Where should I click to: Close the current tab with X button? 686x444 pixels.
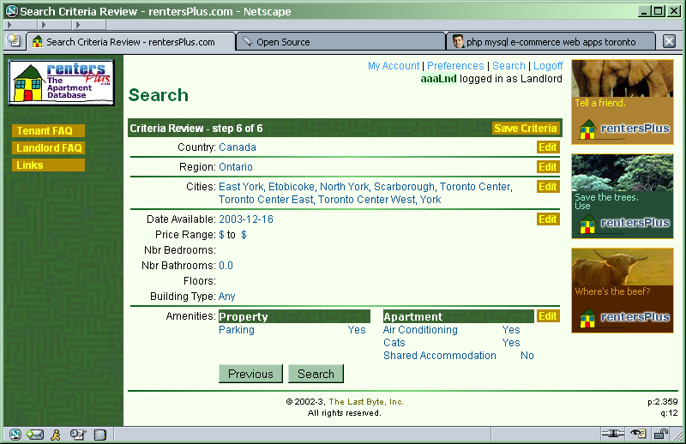[x=670, y=41]
